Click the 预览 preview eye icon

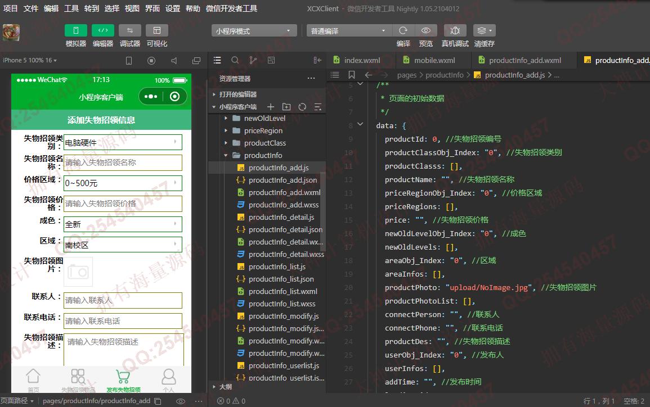coord(425,31)
